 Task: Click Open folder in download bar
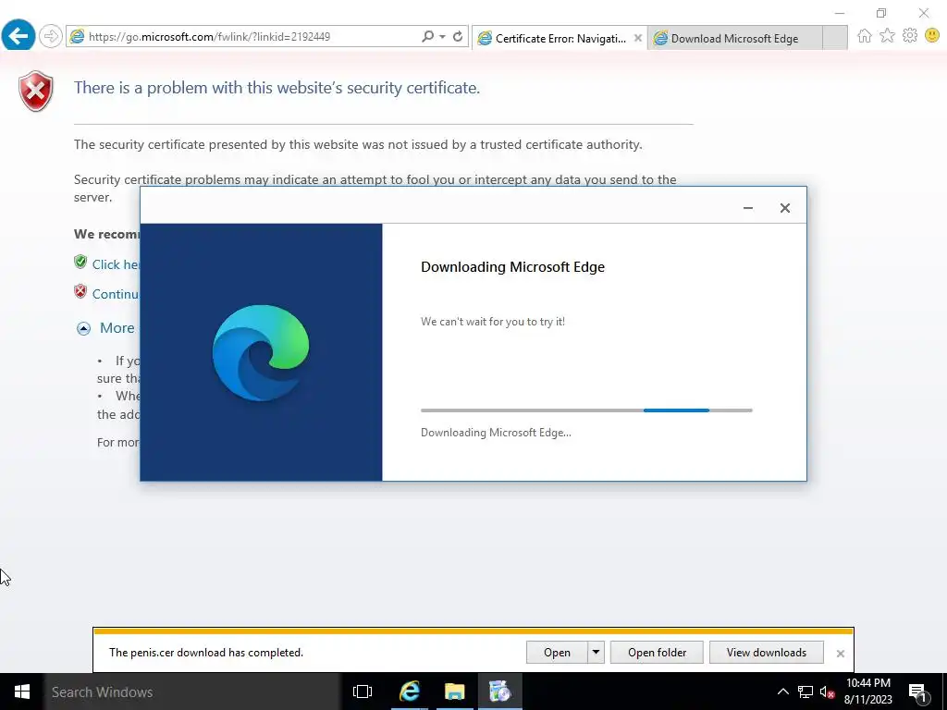658,653
